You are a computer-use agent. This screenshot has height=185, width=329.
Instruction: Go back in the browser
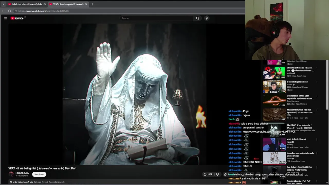tap(3, 11)
